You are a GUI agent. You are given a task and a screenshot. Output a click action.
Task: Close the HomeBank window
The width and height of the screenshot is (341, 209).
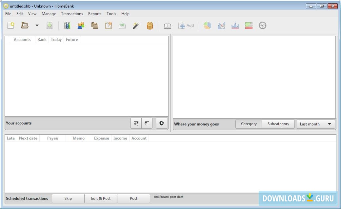(332, 6)
